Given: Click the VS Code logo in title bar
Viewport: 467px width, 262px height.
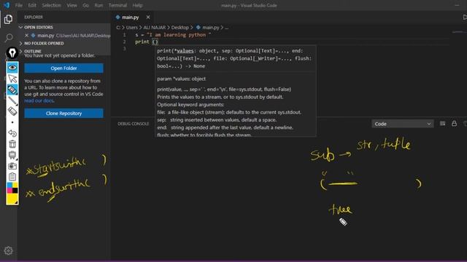Looking at the screenshot, I should [7, 5].
